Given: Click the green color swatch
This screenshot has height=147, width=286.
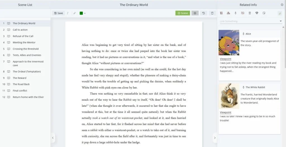Looking at the screenshot, I should pyautogui.click(x=81, y=13).
